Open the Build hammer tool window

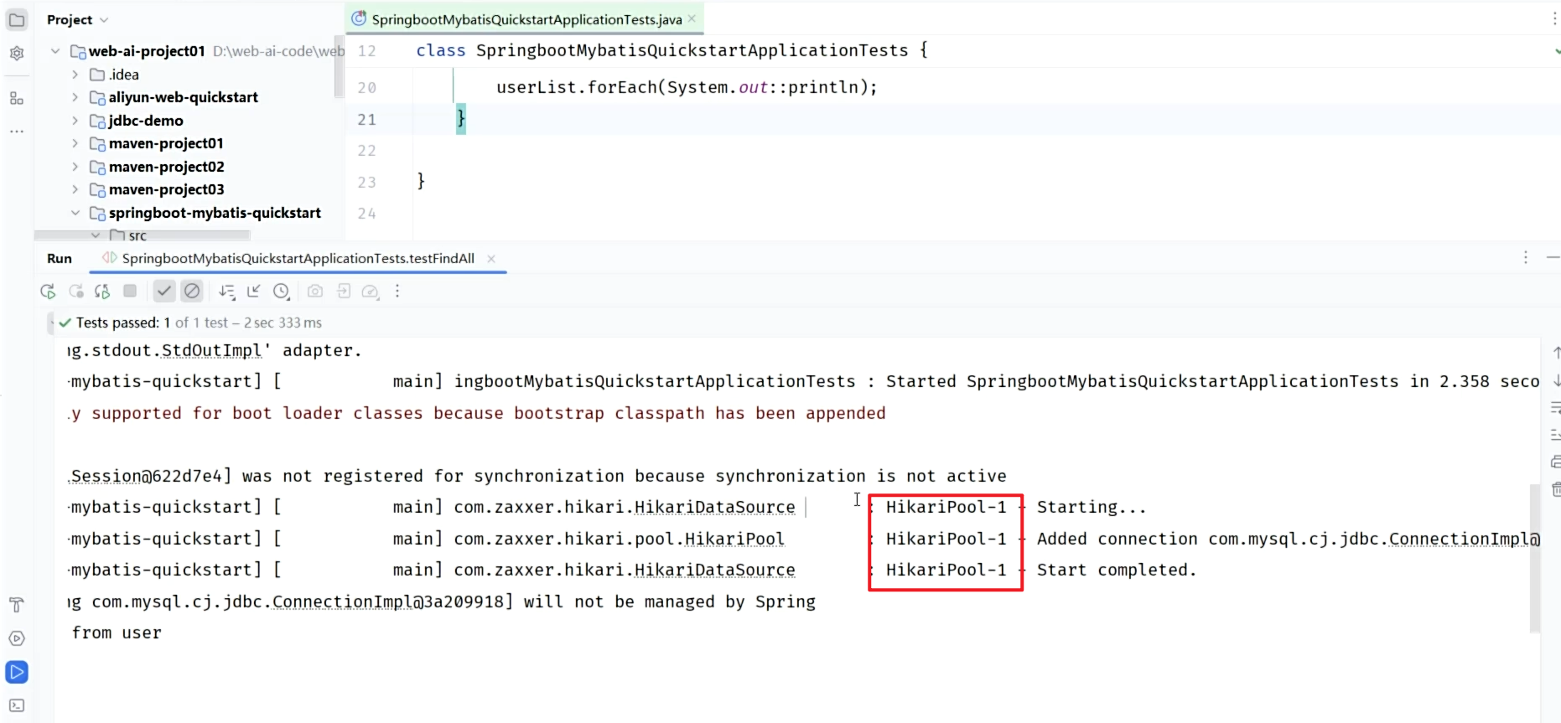(17, 605)
